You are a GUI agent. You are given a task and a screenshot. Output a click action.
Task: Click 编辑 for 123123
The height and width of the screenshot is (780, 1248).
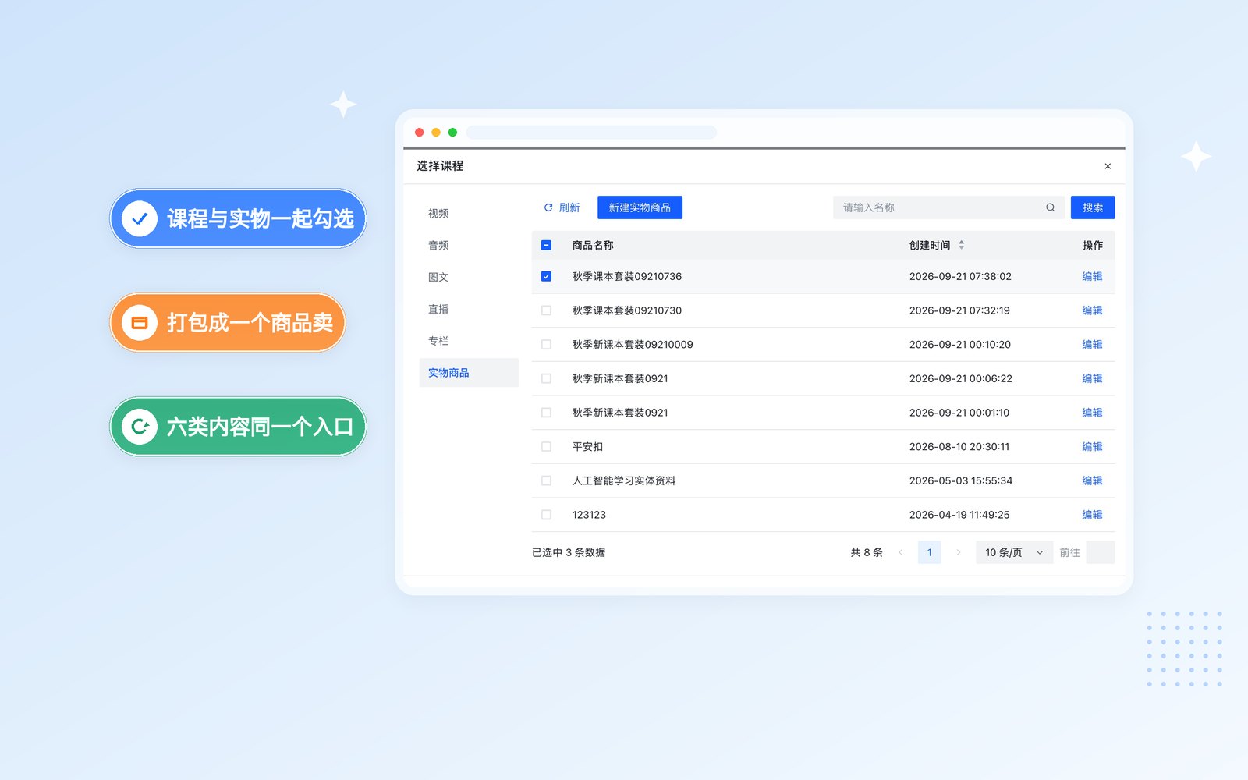1092,515
